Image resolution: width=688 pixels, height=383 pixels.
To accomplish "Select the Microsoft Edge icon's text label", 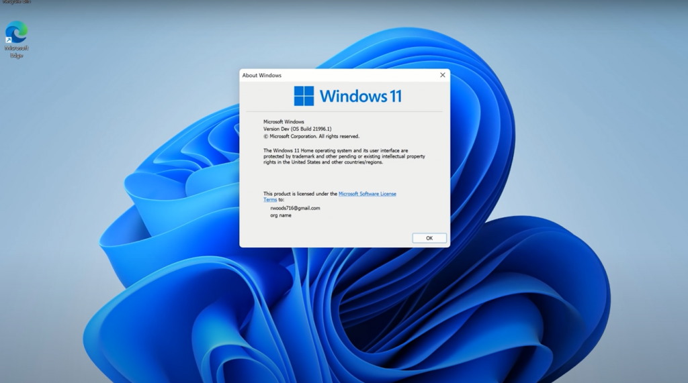I will pos(16,52).
